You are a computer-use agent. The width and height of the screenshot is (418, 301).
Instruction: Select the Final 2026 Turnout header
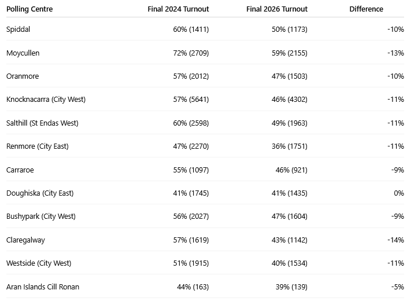tap(277, 9)
